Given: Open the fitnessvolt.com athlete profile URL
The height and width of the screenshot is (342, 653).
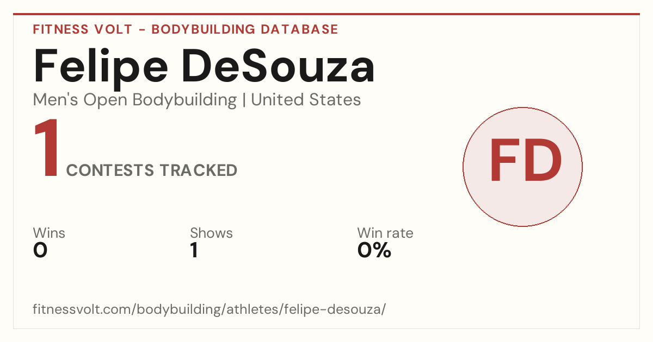Looking at the screenshot, I should click(x=210, y=309).
